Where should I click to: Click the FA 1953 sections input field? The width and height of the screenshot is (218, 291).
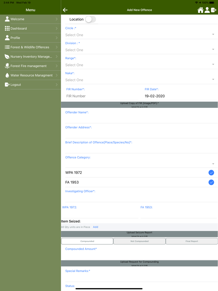click(x=179, y=214)
